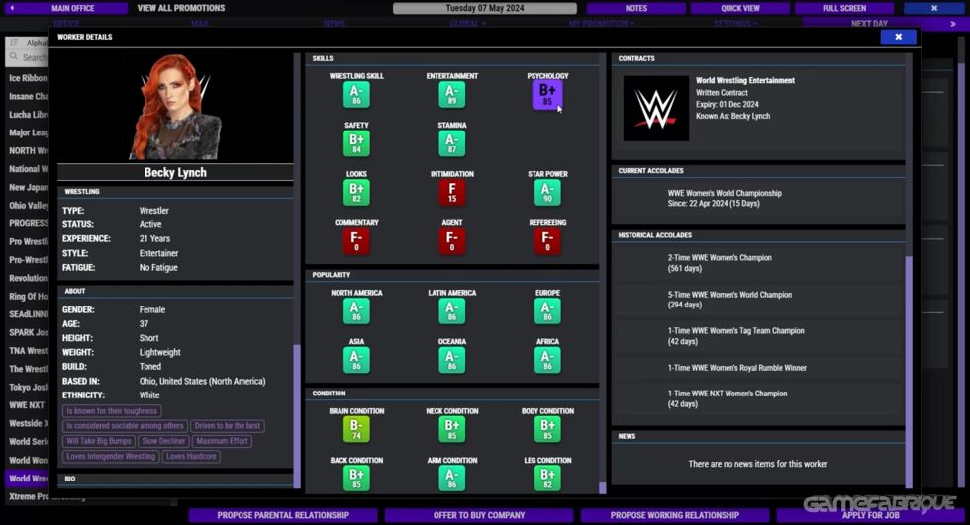The image size is (970, 525).
Task: Click the Asia popularity badge
Action: click(356, 360)
